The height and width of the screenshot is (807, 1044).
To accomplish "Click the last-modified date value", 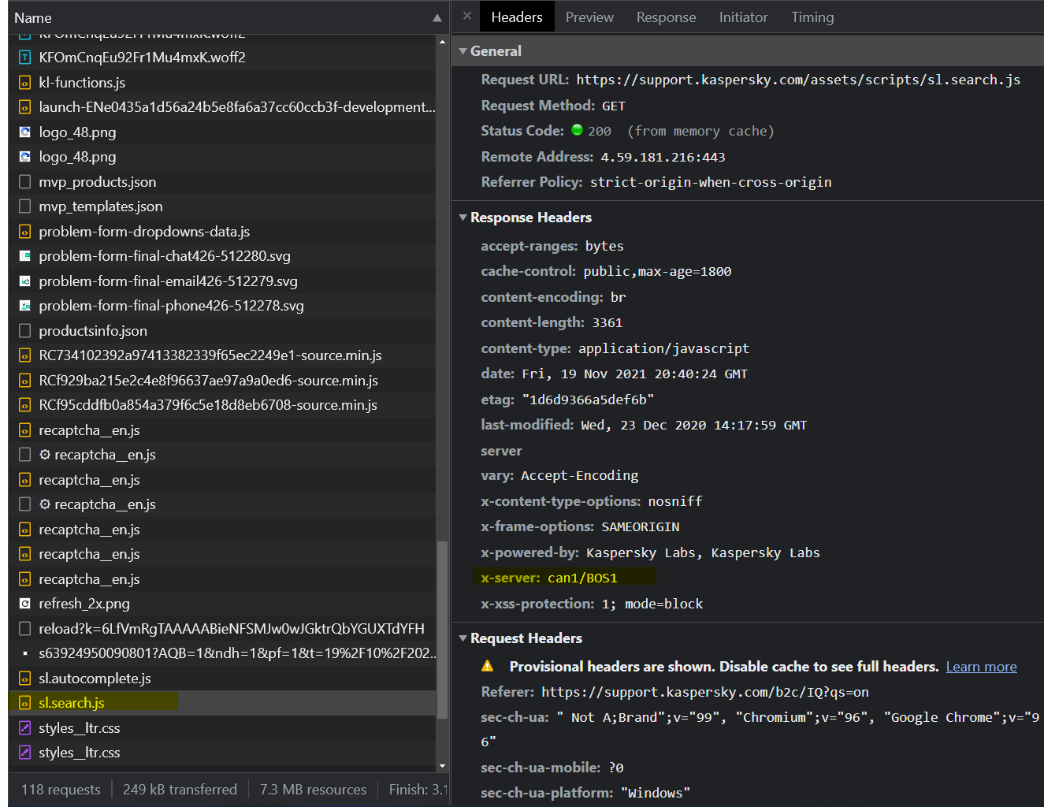I will tap(694, 426).
